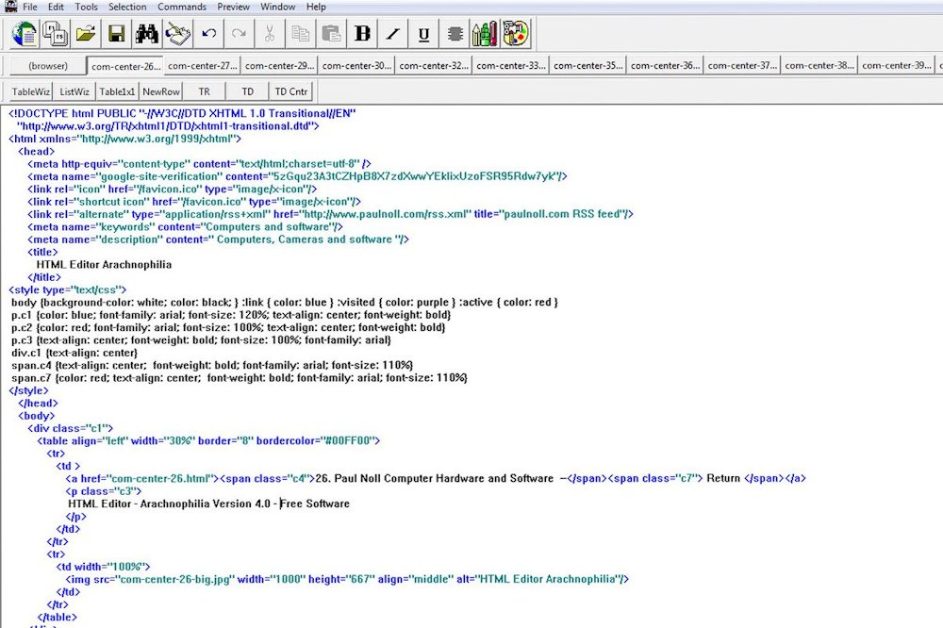Launch the TableWiz button
The height and width of the screenshot is (628, 943).
click(31, 91)
